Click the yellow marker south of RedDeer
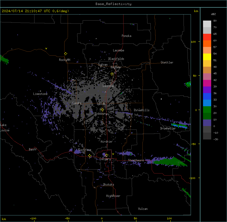 112,74
